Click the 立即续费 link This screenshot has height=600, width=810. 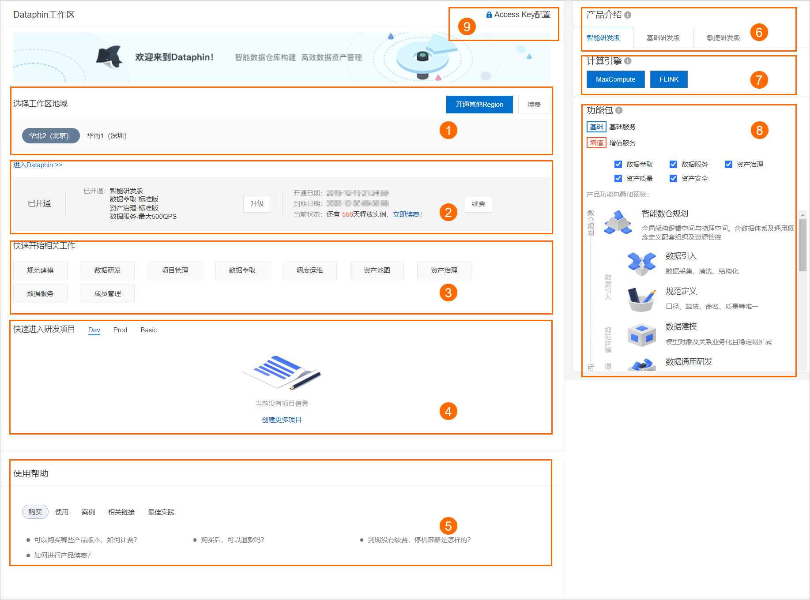tap(406, 214)
